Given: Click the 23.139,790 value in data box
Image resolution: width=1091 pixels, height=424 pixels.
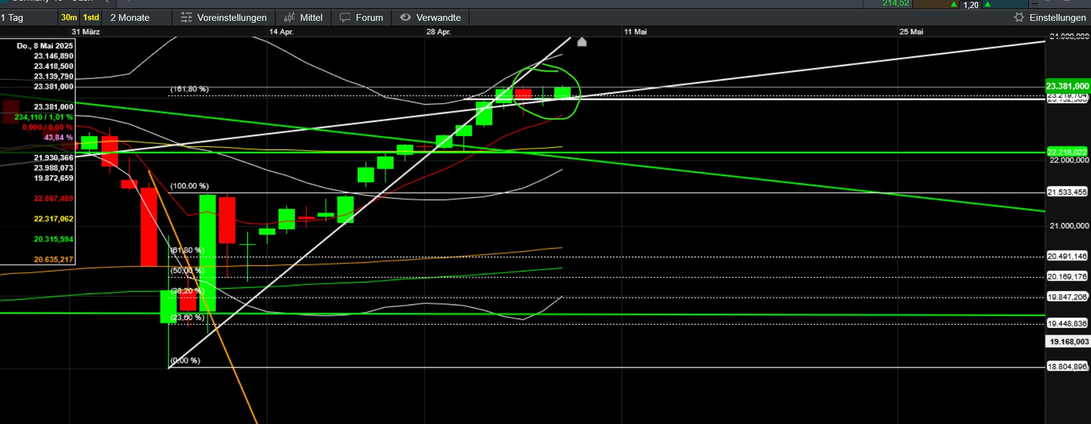Looking at the screenshot, I should [53, 77].
